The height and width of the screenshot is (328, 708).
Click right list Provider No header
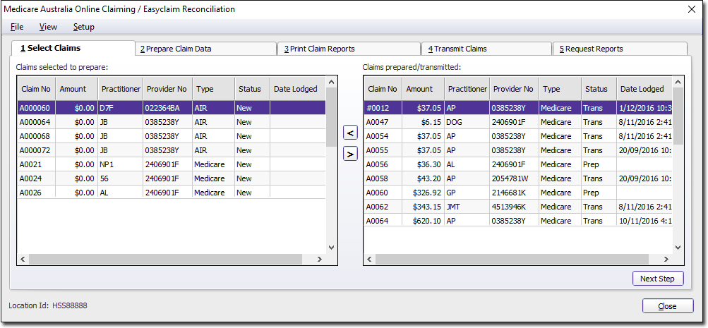point(515,89)
